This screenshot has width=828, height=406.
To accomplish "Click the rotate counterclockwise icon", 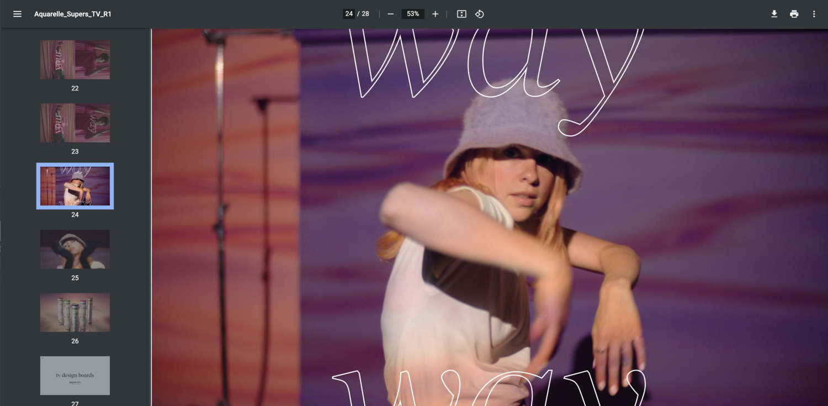I will 480,14.
